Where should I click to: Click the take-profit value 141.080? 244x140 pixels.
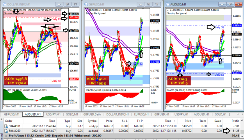138,126
